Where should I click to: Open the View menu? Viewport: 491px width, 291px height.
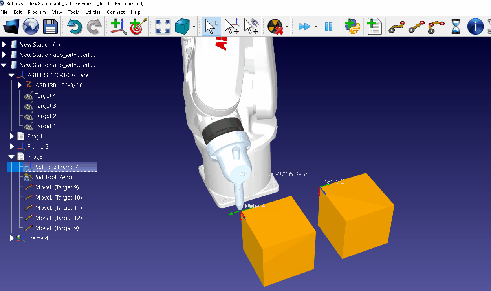57,12
